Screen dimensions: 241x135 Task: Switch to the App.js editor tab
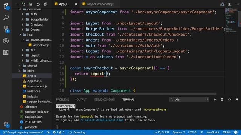[x=63, y=4]
